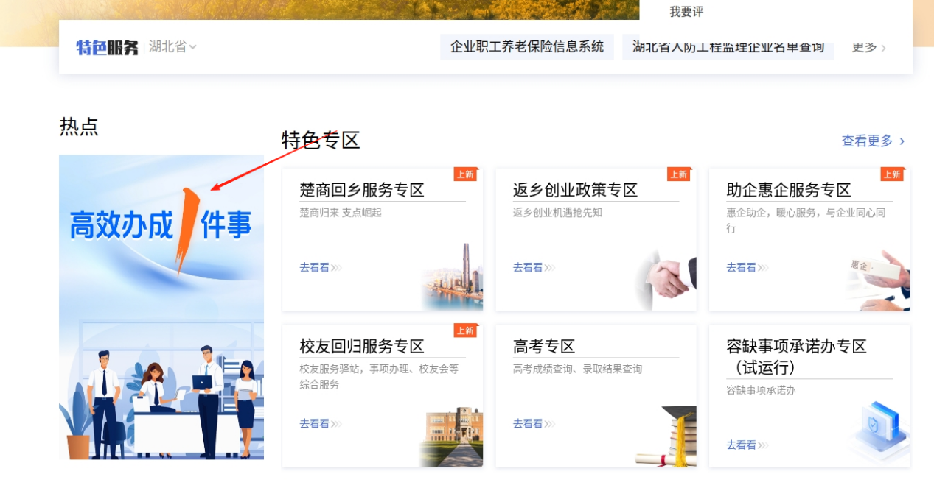This screenshot has width=934, height=488.
Task: Click the graduation cap image on 高考专区
Action: 669,436
